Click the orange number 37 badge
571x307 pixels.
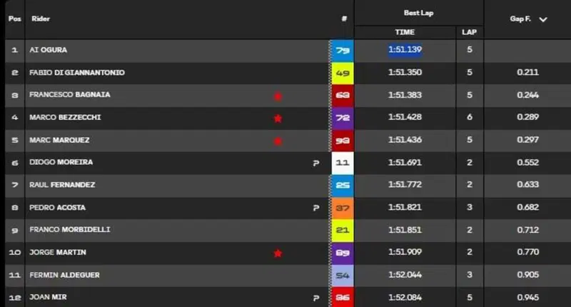pyautogui.click(x=343, y=208)
